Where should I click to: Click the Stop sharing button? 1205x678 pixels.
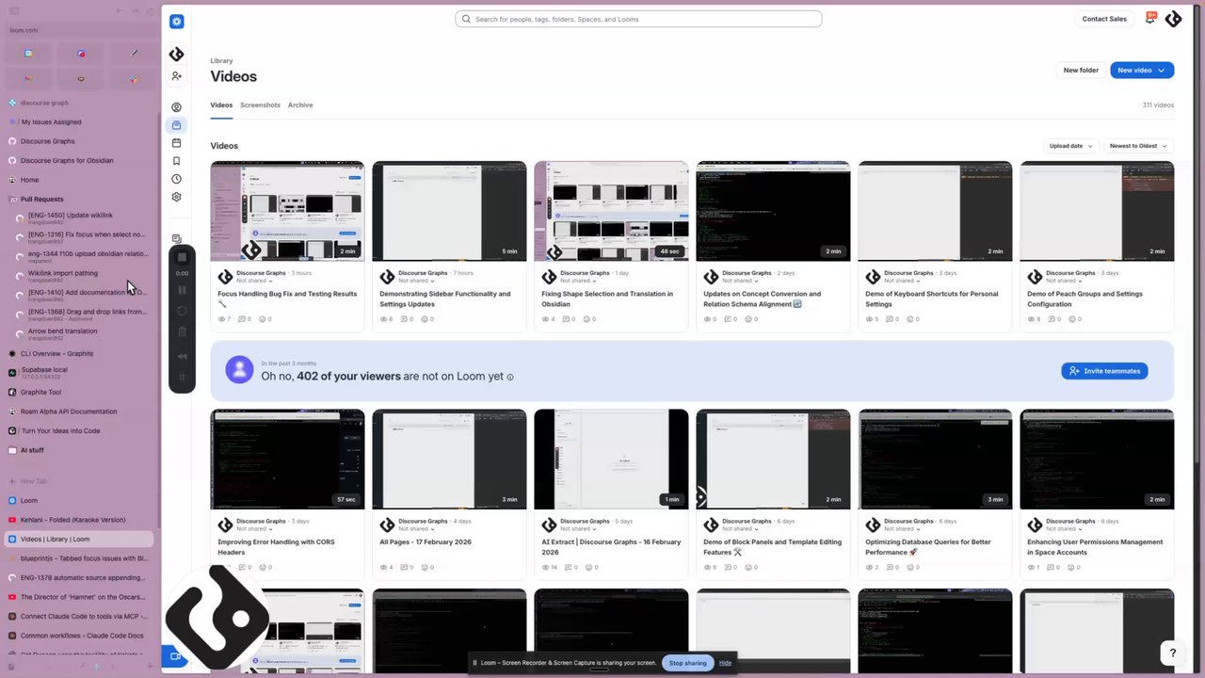point(687,663)
